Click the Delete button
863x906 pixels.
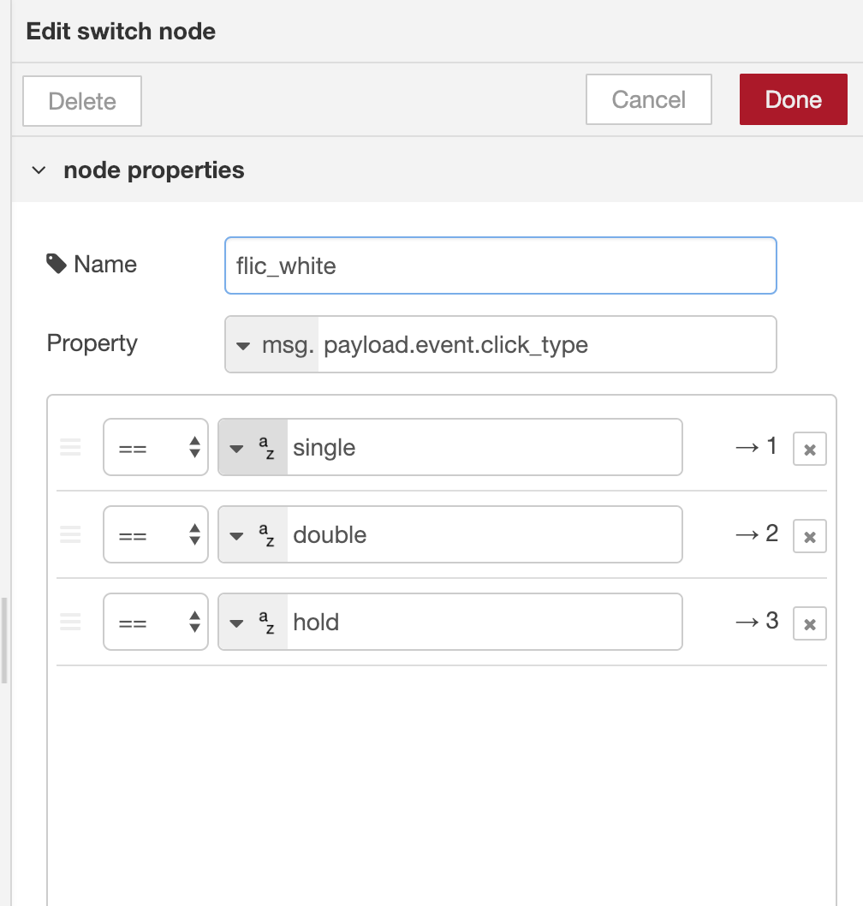pos(82,101)
